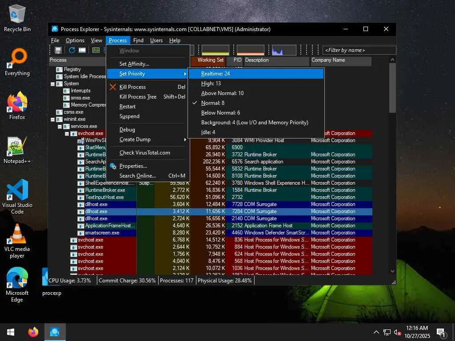Screen dimensions: 455x341
Task: Sort by the Working Set column header
Action: (x=208, y=60)
